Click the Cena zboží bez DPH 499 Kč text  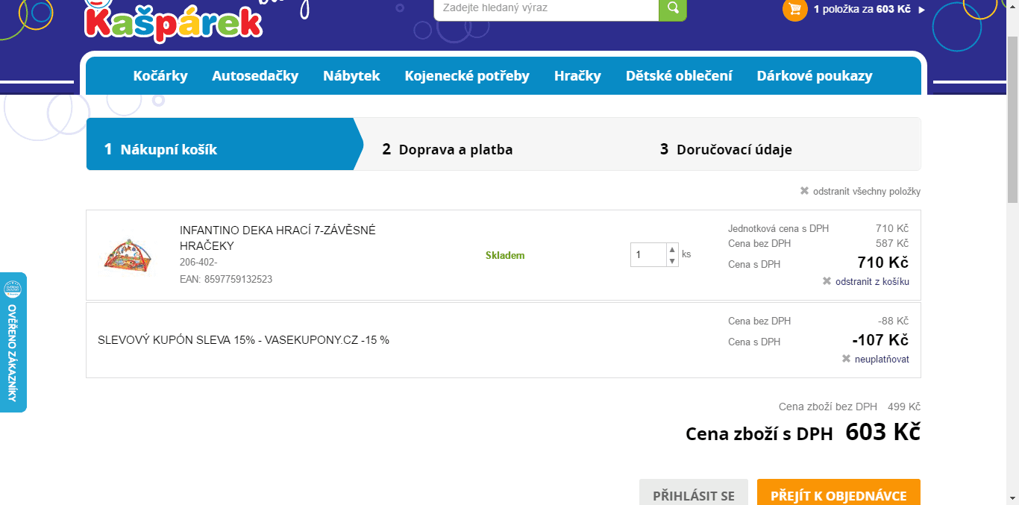tap(850, 407)
